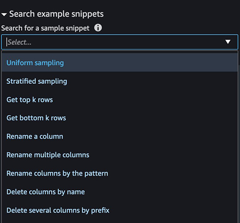
Task: Click the dropdown arrow in the Select field
Action: pyautogui.click(x=228, y=42)
